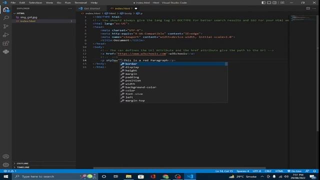Viewport: 320px width, 180px height.
Task: Open the Run menu
Action: click(68, 2)
